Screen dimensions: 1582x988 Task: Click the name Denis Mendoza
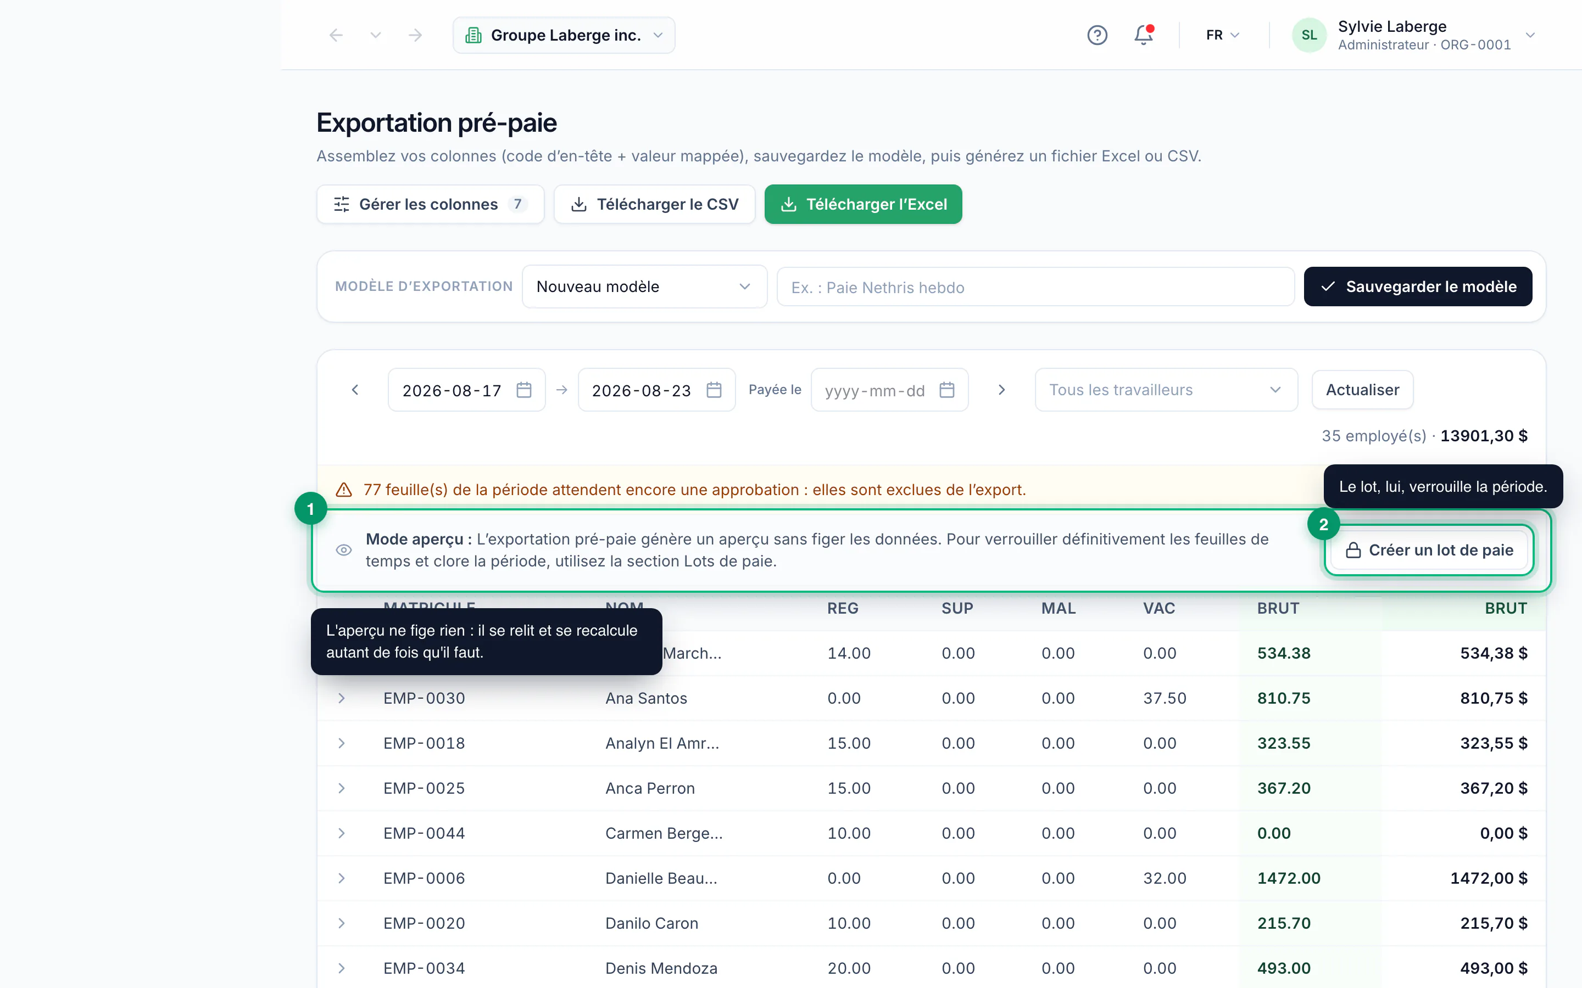(x=661, y=968)
